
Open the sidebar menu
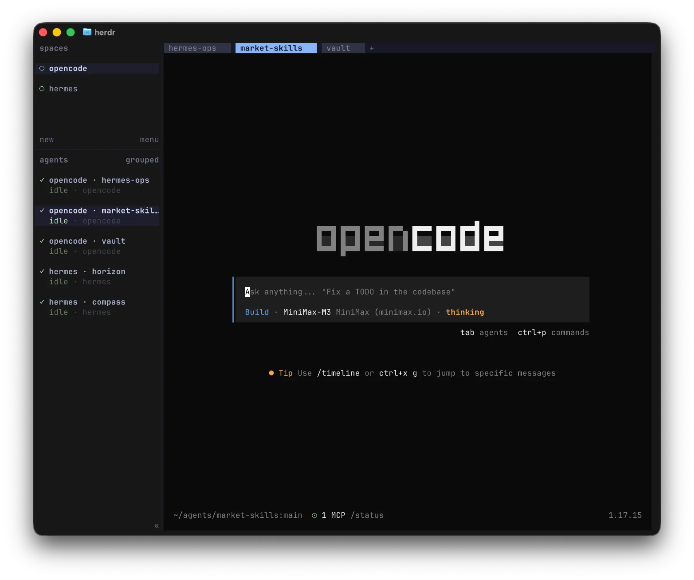pyautogui.click(x=149, y=139)
